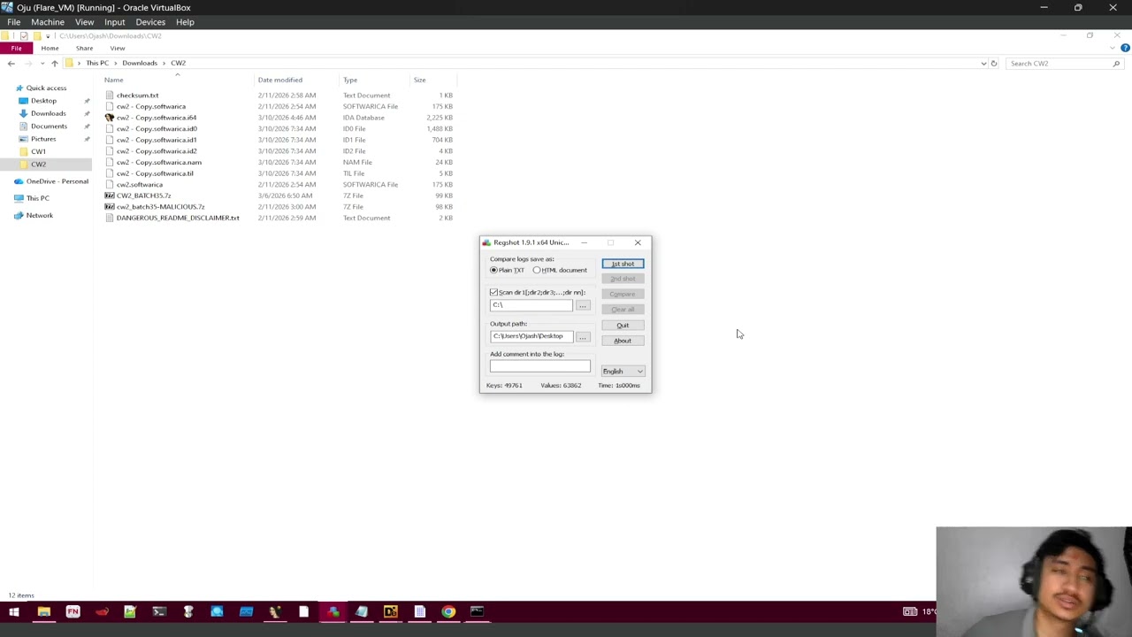This screenshot has height=637, width=1132.
Task: Open VirtualBox Help menu
Action: (x=185, y=22)
